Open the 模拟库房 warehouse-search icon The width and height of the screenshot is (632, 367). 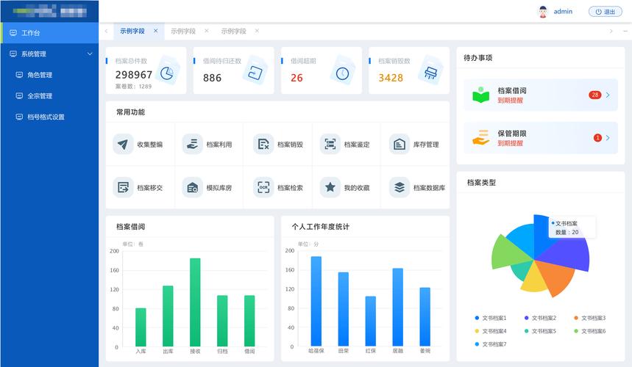(192, 187)
